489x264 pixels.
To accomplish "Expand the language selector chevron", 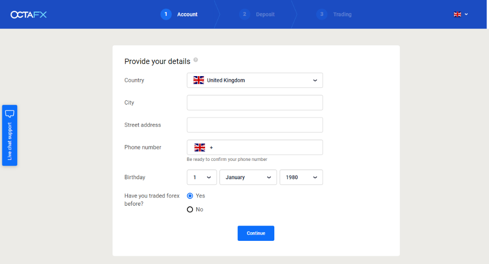I will pos(466,14).
